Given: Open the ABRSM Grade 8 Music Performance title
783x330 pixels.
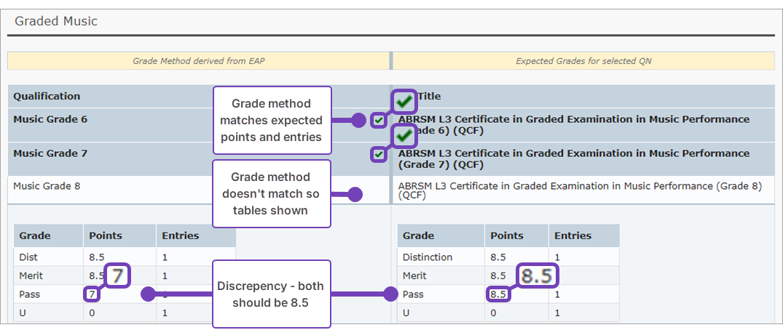Looking at the screenshot, I should (x=579, y=190).
